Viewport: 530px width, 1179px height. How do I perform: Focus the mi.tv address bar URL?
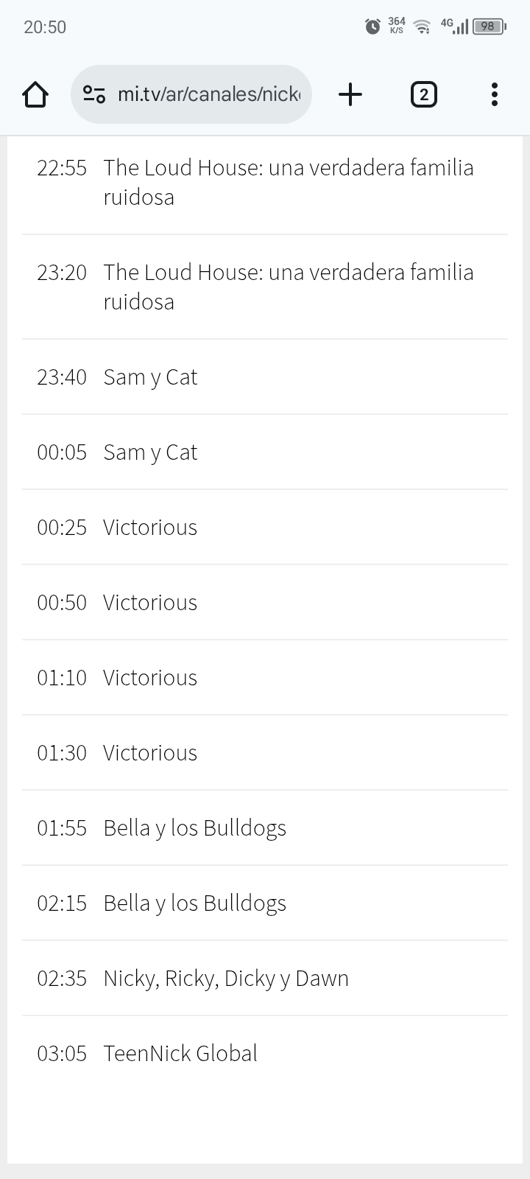(x=209, y=94)
